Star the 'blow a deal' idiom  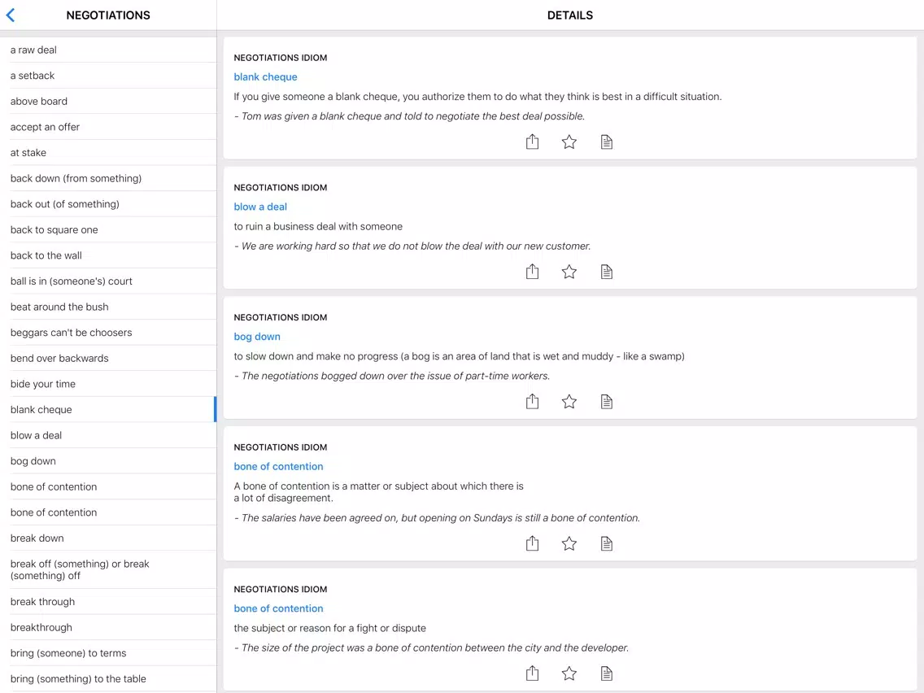point(569,272)
